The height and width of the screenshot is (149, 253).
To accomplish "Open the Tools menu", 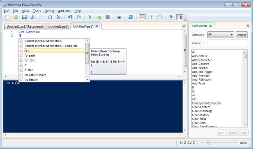I will [37, 11].
